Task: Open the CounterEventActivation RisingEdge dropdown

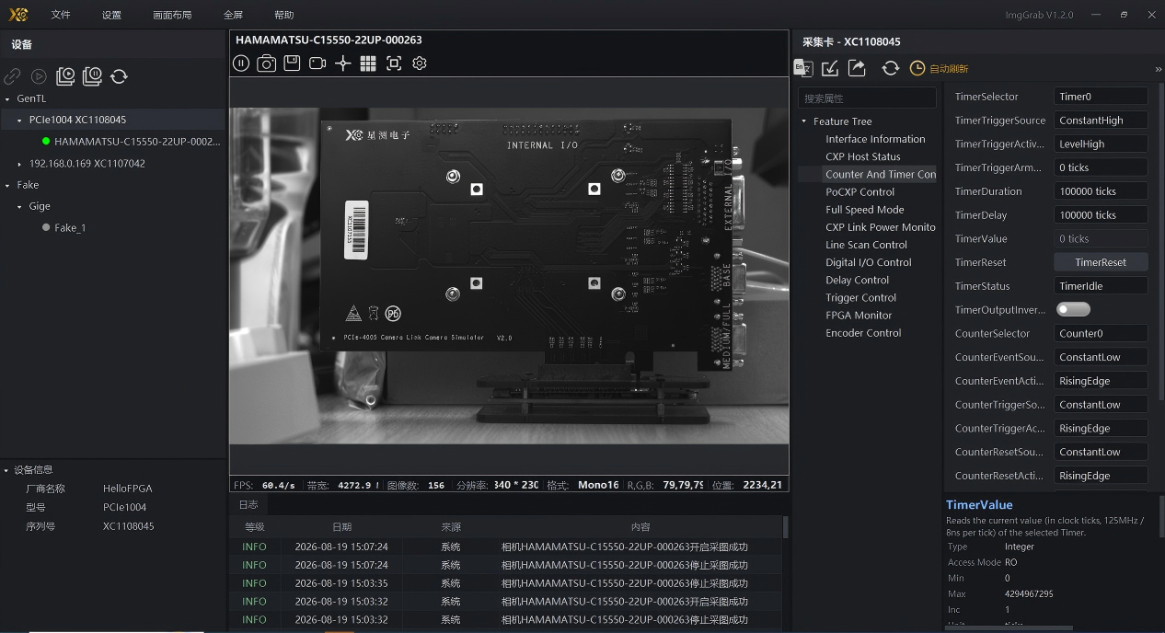Action: [x=1101, y=381]
